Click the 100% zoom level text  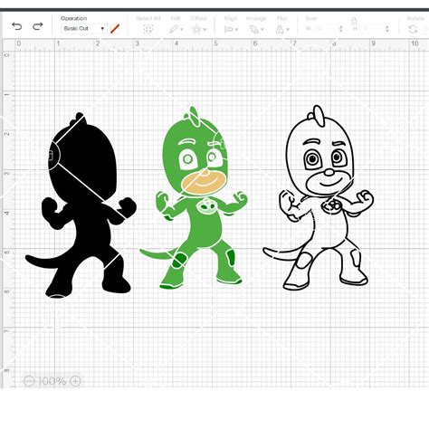[x=52, y=381]
